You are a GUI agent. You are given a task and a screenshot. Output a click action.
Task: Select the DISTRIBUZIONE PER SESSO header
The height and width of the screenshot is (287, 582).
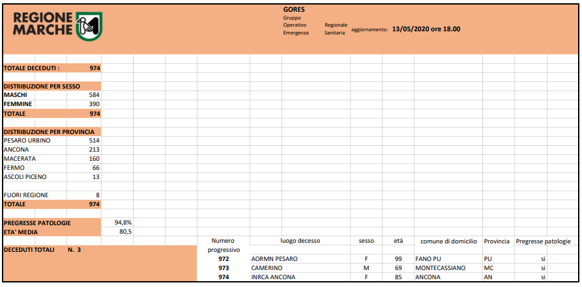(x=42, y=87)
